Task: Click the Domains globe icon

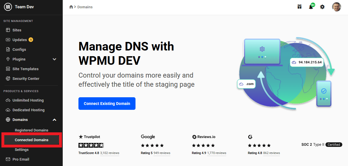Action: click(8, 120)
